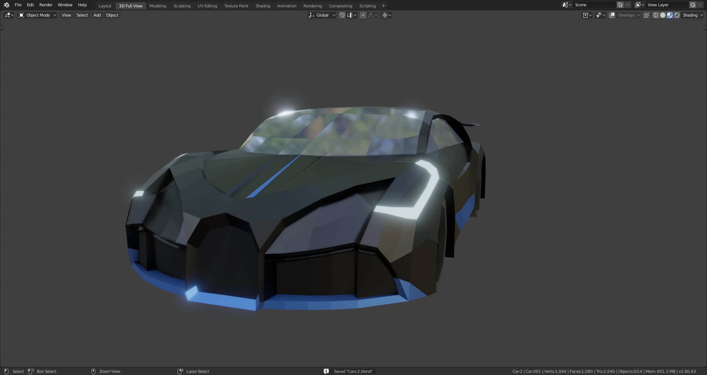The image size is (707, 375).
Task: Expand the Shading options popover
Action: point(693,15)
